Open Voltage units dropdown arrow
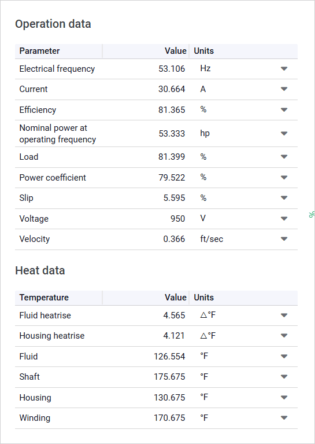 pyautogui.click(x=284, y=219)
